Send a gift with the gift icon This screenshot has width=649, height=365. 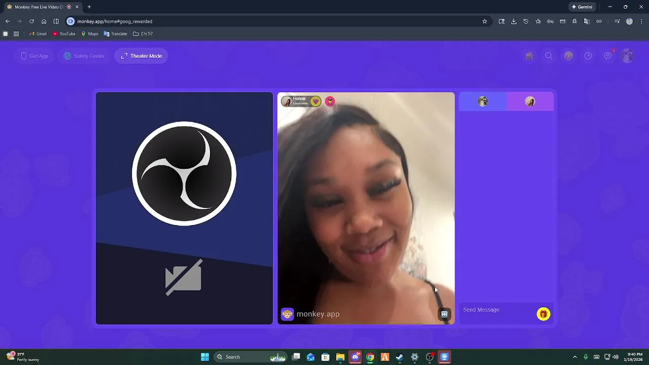point(544,314)
